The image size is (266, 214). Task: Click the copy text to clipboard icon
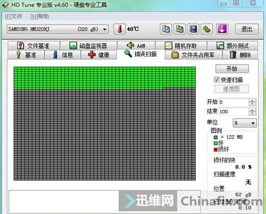click(x=166, y=29)
